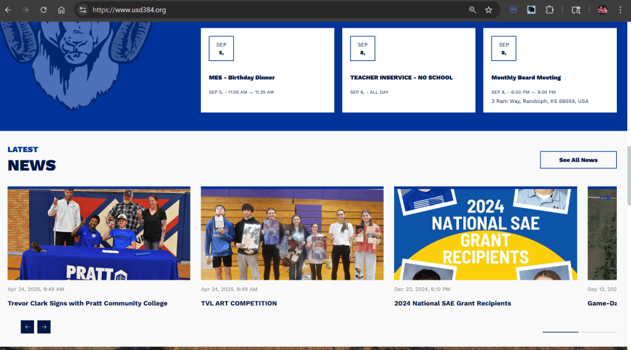Open the Monthly Board Meeting event
The height and width of the screenshot is (350, 631).
pos(526,78)
